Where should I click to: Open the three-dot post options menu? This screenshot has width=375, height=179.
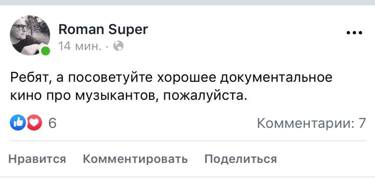point(355,33)
